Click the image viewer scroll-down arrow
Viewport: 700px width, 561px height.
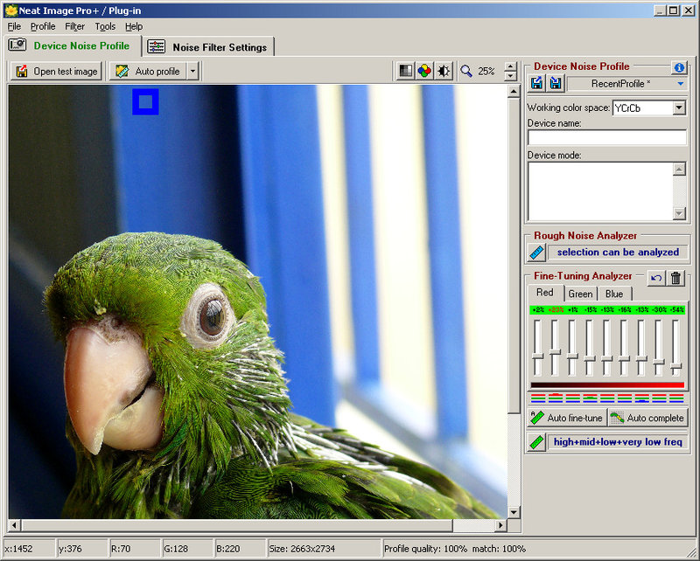point(514,512)
